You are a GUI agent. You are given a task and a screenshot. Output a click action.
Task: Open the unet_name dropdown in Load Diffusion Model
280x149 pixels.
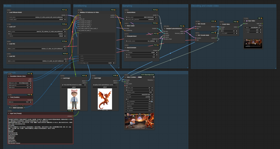click(37, 17)
